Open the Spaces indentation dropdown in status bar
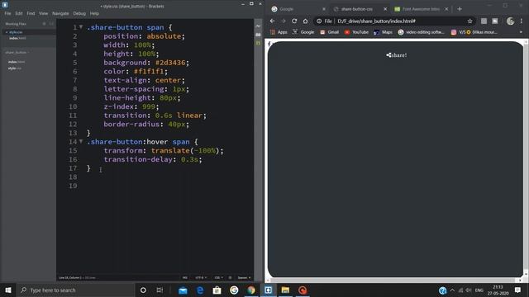Image resolution: width=529 pixels, height=297 pixels. click(244, 278)
